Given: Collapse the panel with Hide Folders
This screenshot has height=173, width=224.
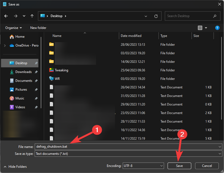Looking at the screenshot, I should coord(15,167).
